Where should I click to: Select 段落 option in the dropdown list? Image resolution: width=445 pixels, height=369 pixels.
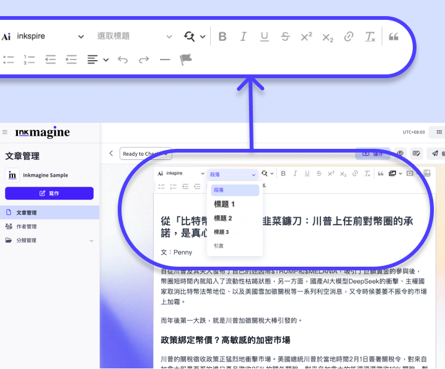(x=235, y=190)
